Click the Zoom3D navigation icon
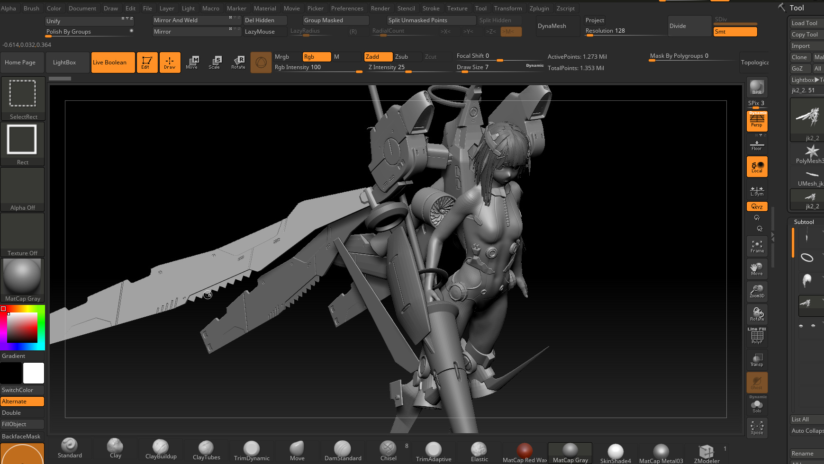Screen dimensions: 824x464 pos(757,292)
